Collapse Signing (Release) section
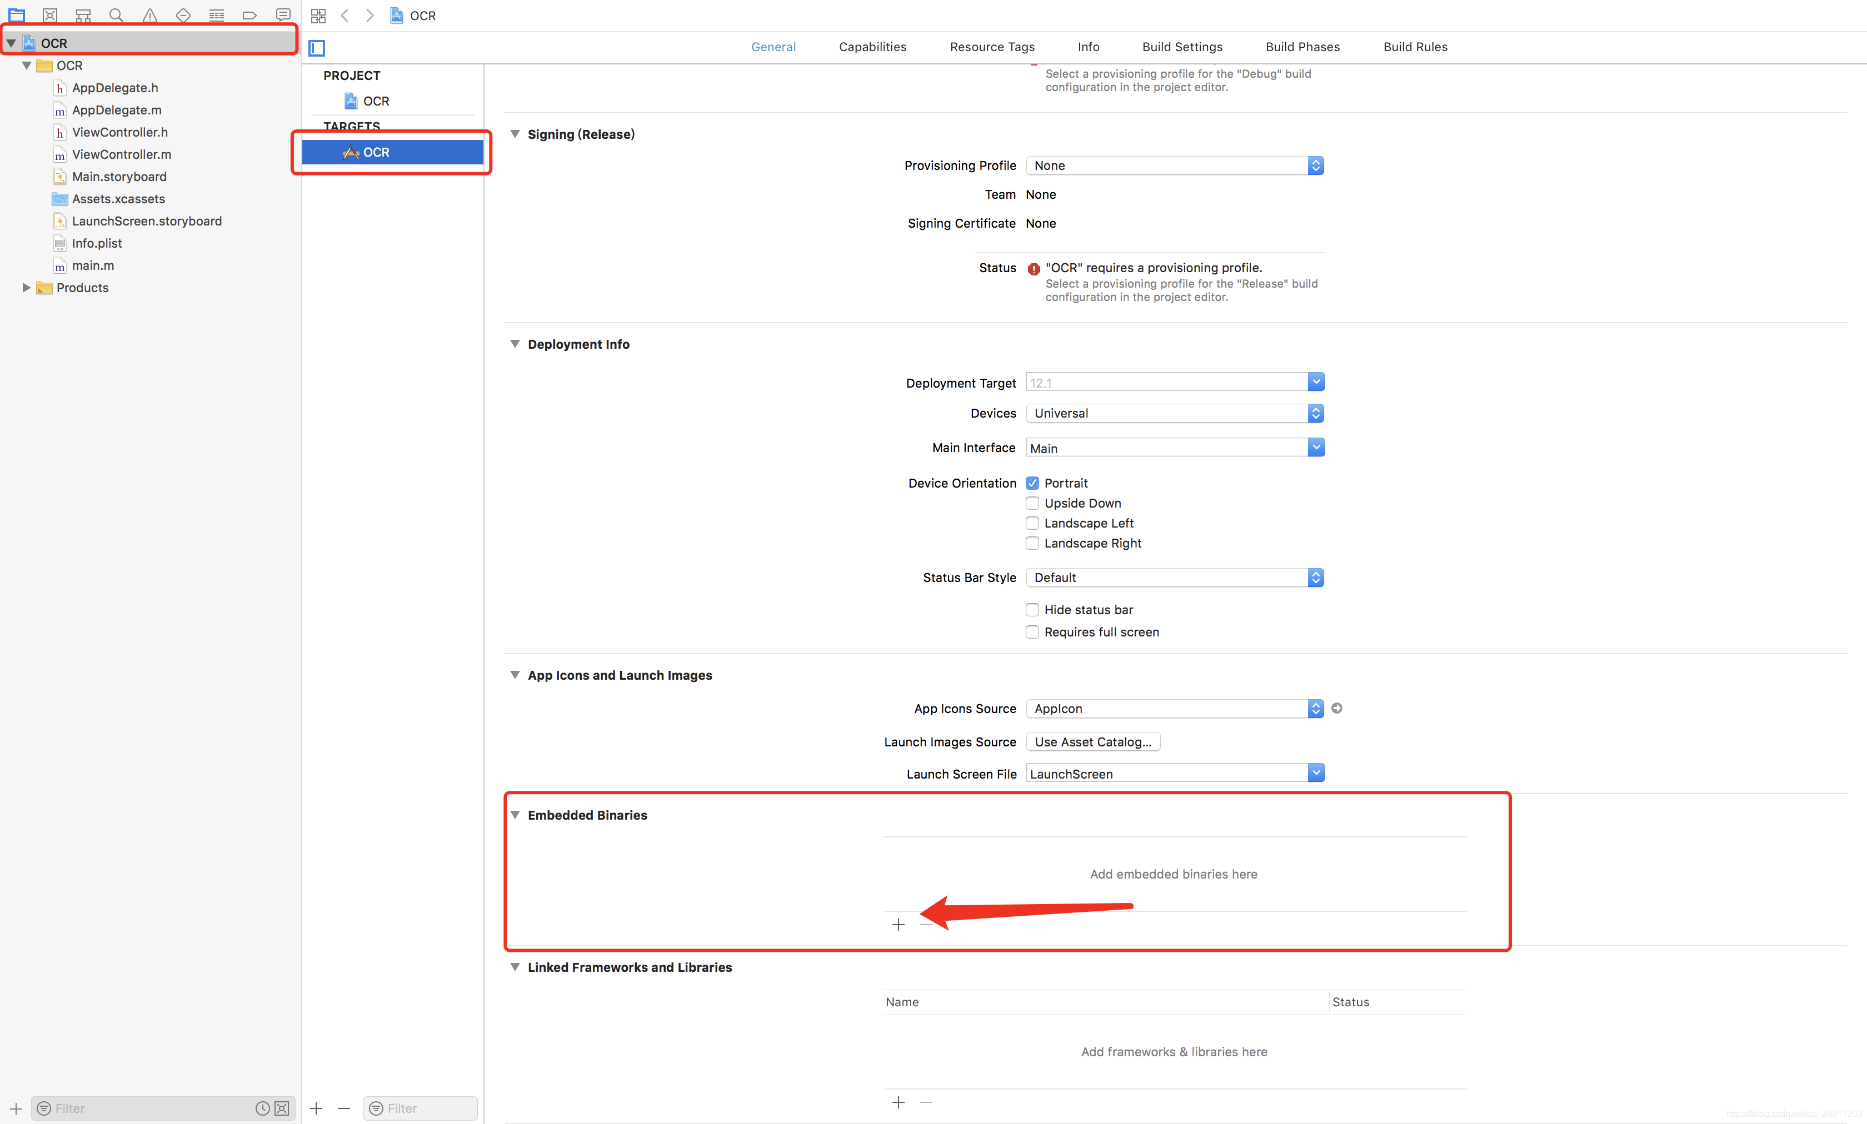The height and width of the screenshot is (1124, 1867). 515,134
